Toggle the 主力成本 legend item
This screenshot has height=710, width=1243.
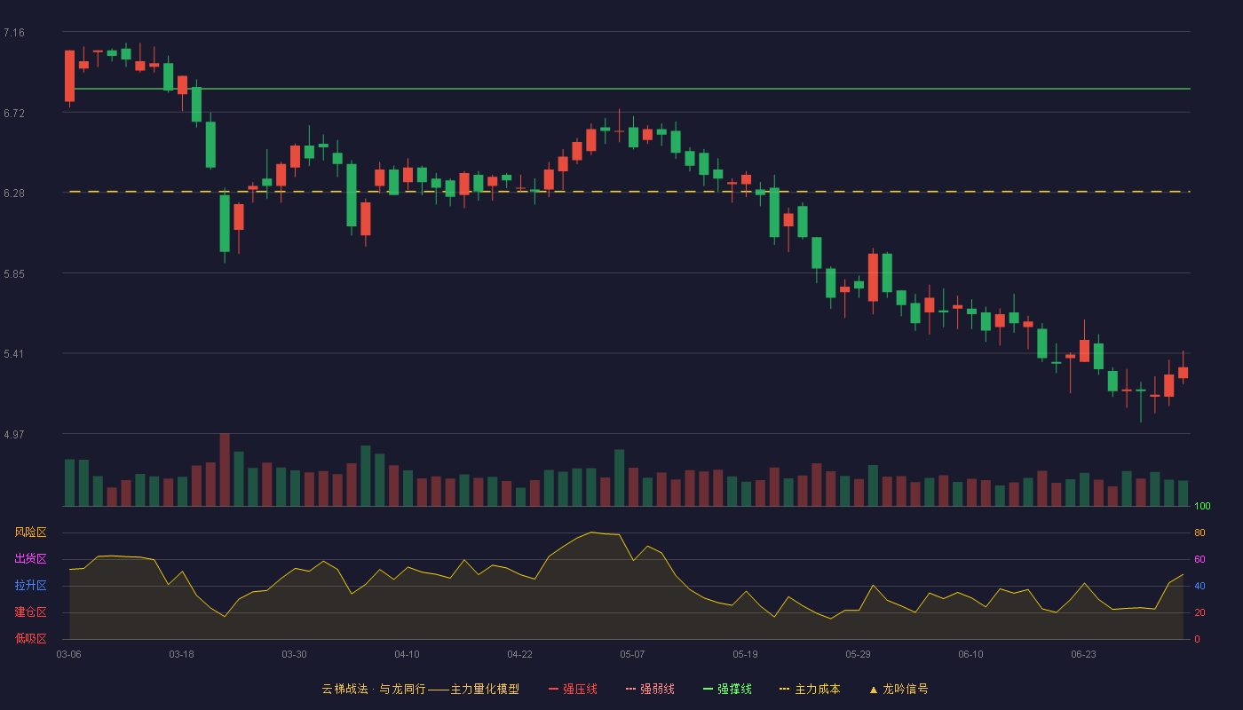[810, 689]
